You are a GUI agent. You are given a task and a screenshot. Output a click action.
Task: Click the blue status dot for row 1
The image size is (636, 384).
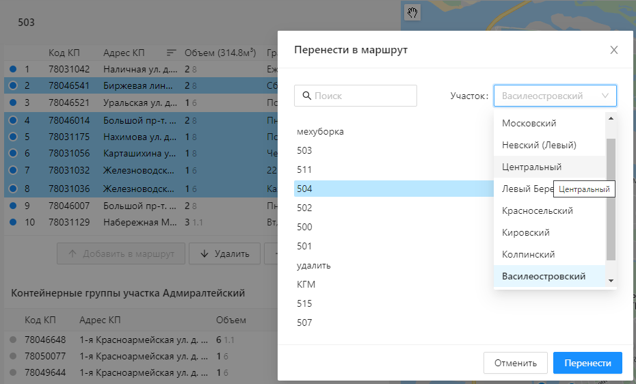point(13,69)
